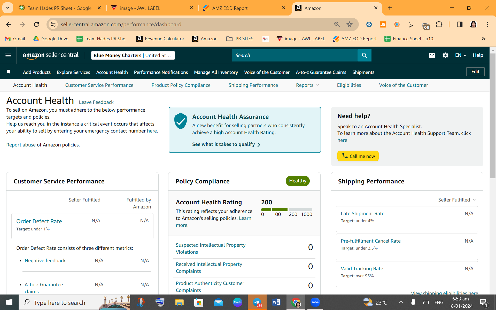
Task: Open the Extensions puzzle icon
Action: 439,24
